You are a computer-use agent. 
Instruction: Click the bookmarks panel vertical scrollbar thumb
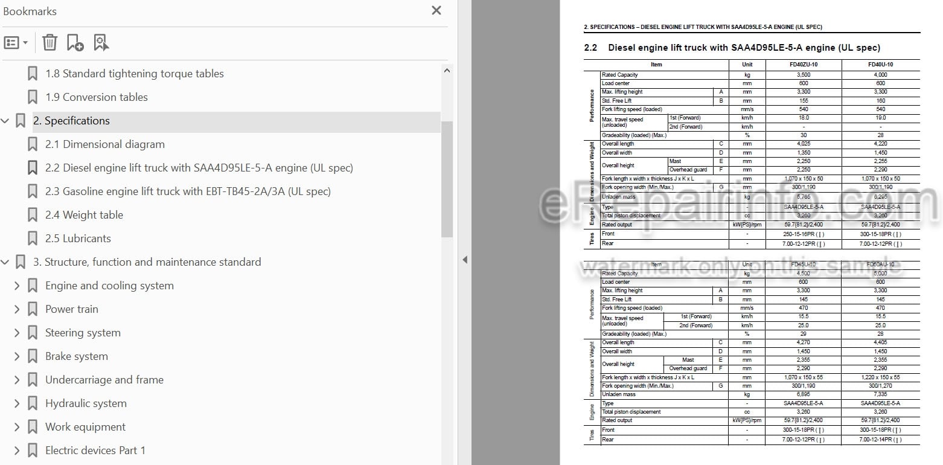pyautogui.click(x=447, y=178)
